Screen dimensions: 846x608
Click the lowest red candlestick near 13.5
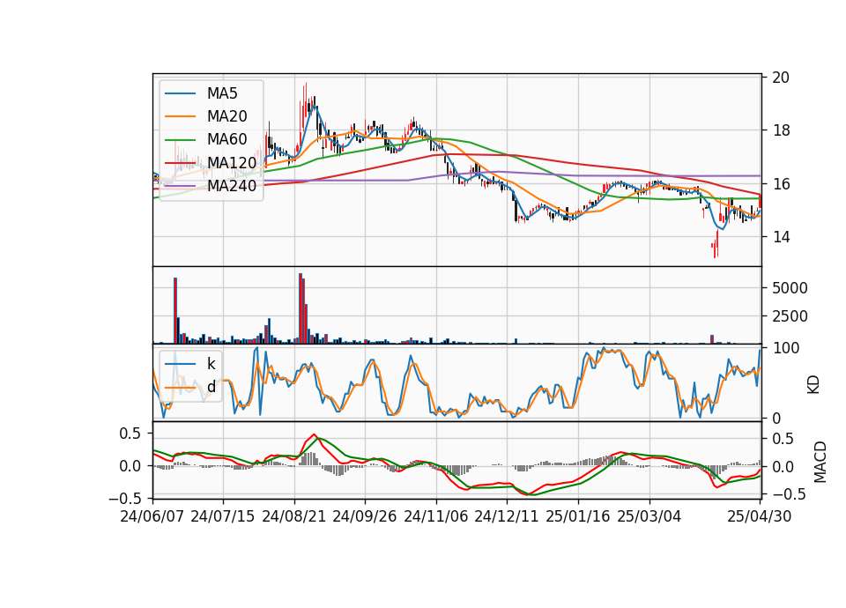pos(716,248)
